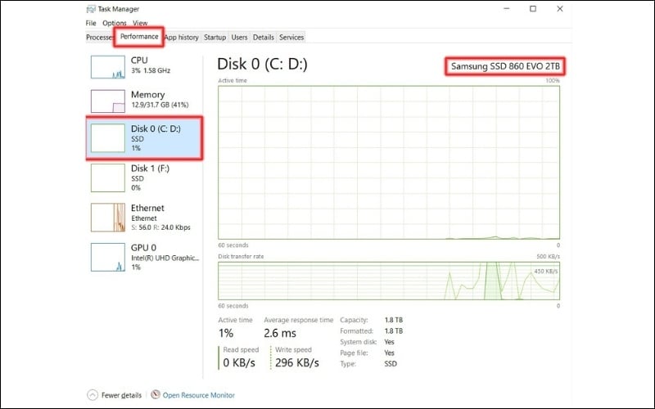Click the 1.8 TB Capacity value

coord(394,320)
